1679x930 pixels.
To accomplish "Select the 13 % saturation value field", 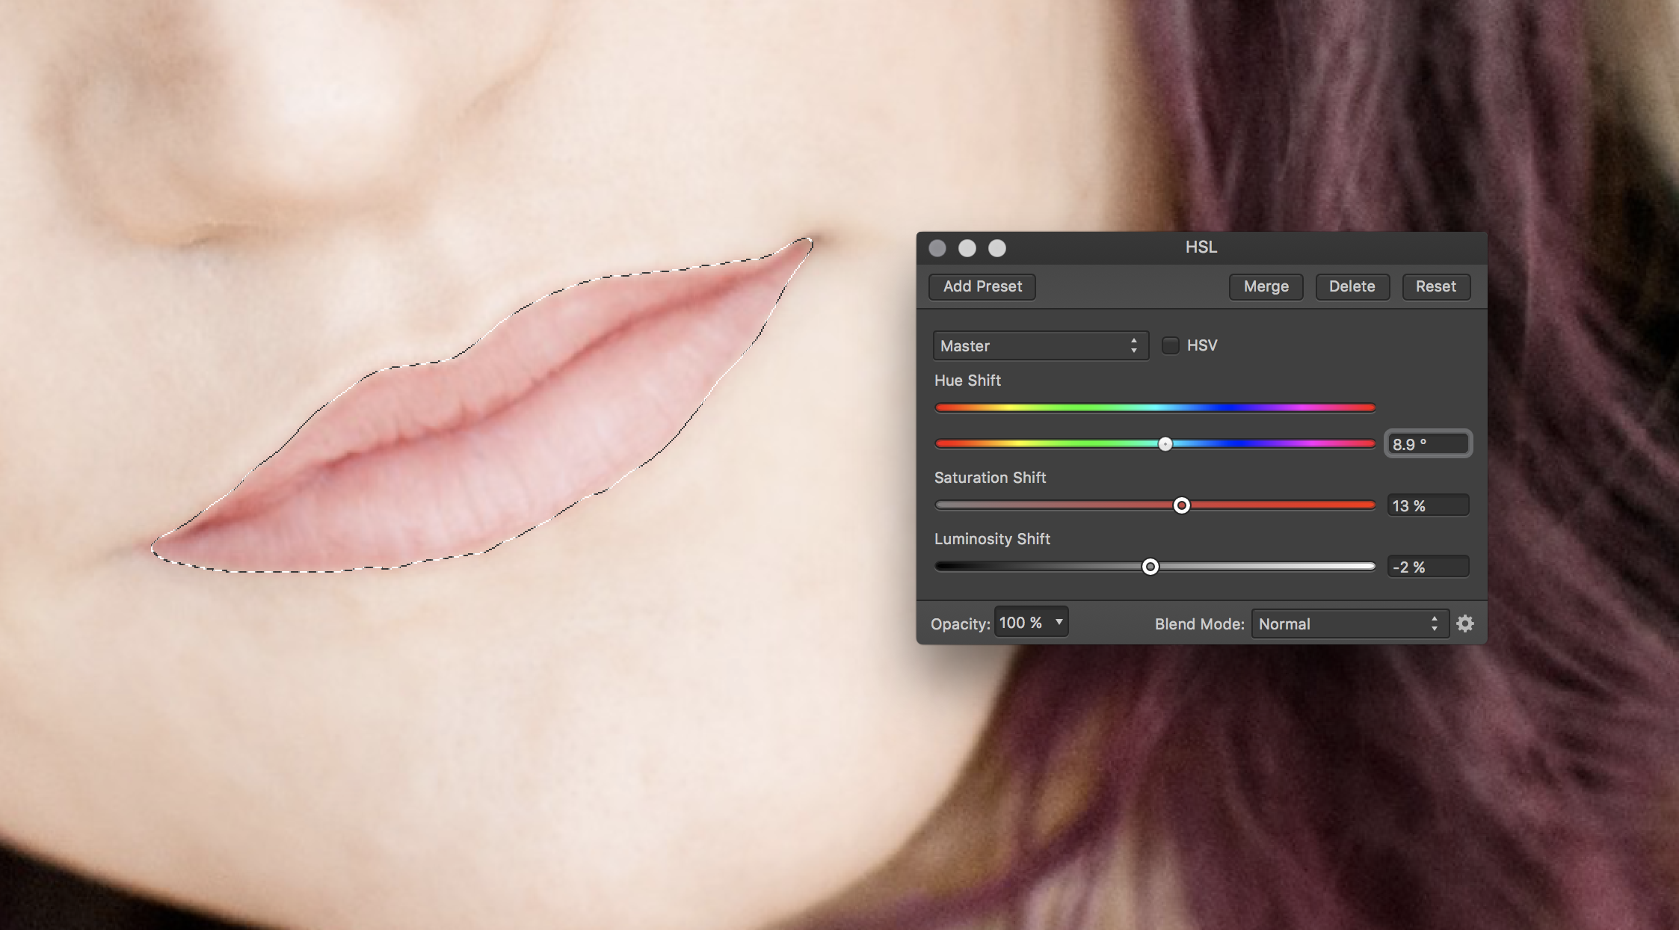I will (x=1427, y=506).
